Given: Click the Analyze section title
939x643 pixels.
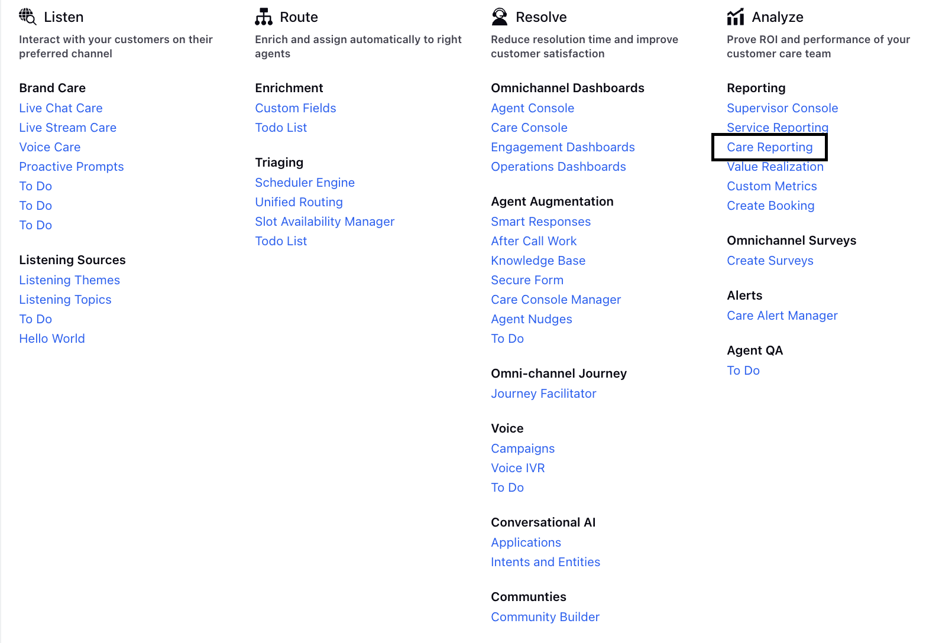Looking at the screenshot, I should coord(778,17).
